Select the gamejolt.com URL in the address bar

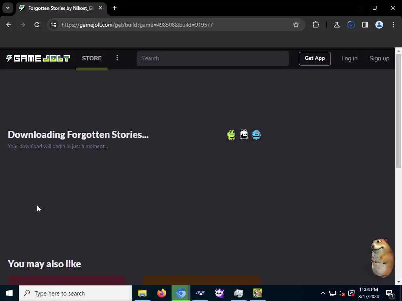137,25
